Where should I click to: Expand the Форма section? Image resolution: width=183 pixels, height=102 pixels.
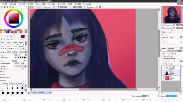point(3,72)
